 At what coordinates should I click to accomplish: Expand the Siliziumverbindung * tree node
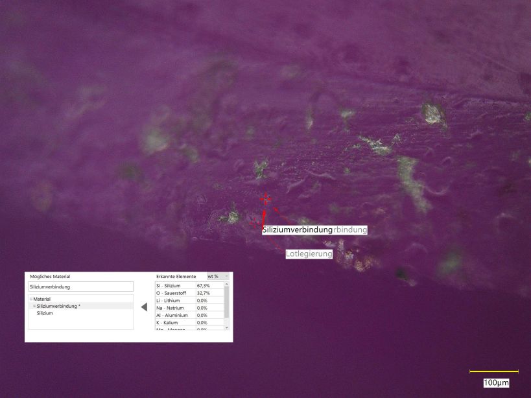pos(35,306)
